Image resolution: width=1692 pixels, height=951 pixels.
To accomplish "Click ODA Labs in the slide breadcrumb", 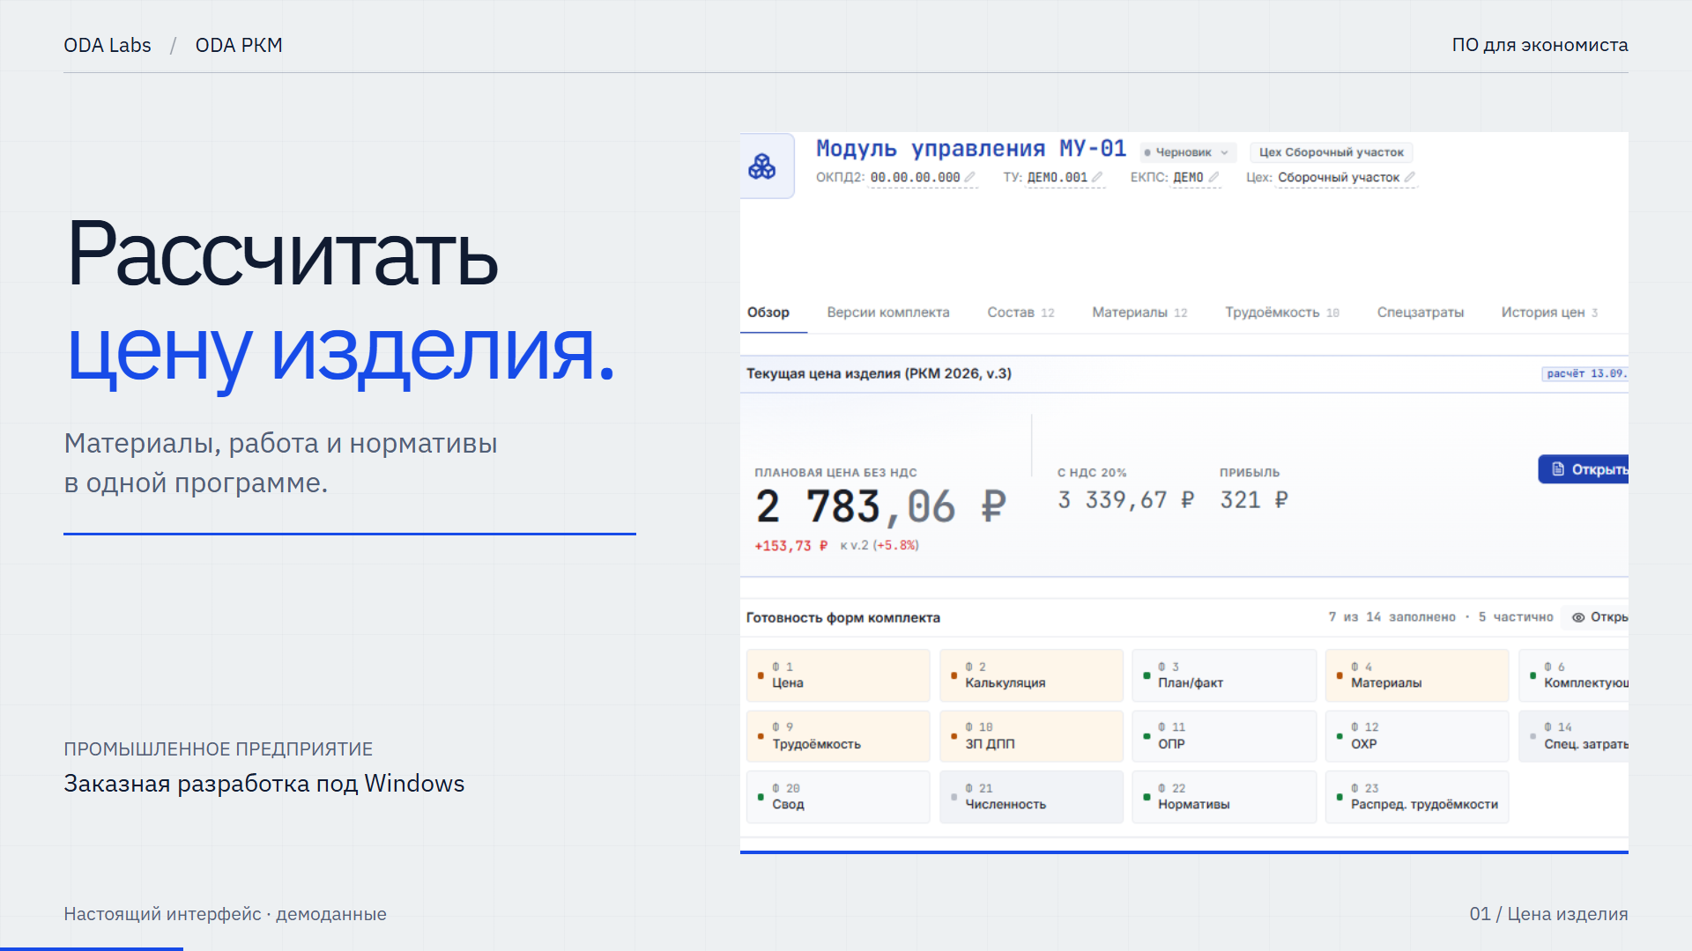I will pos(108,45).
